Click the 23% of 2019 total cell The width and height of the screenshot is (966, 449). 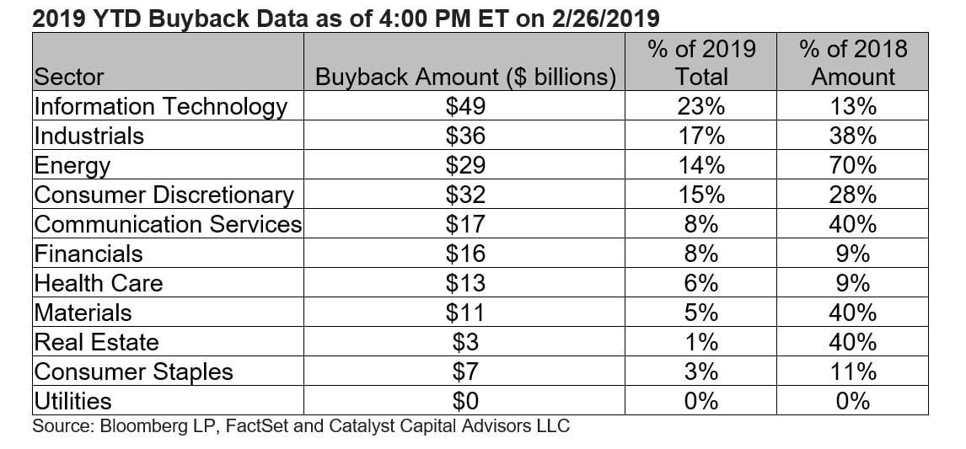702,107
